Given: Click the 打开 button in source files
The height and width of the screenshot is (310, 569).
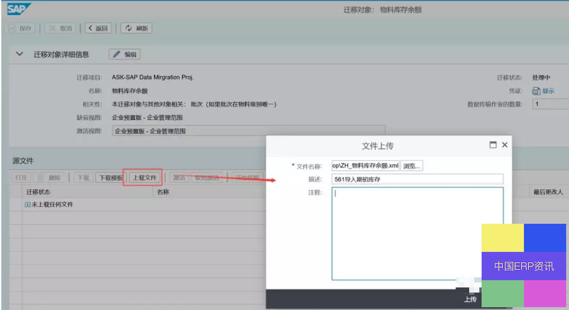Looking at the screenshot, I should click(x=21, y=178).
